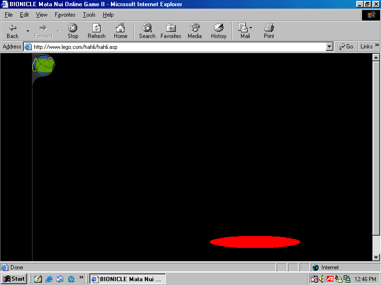Open the ATI icon in the system tray
The height and width of the screenshot is (285, 381).
point(330,279)
